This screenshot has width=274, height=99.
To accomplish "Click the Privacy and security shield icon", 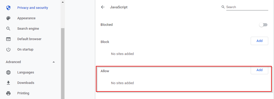I will [8, 8].
